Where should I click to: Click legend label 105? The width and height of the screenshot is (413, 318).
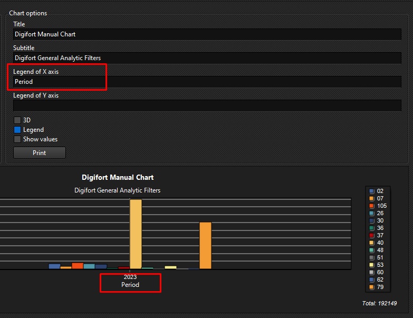[x=382, y=206]
